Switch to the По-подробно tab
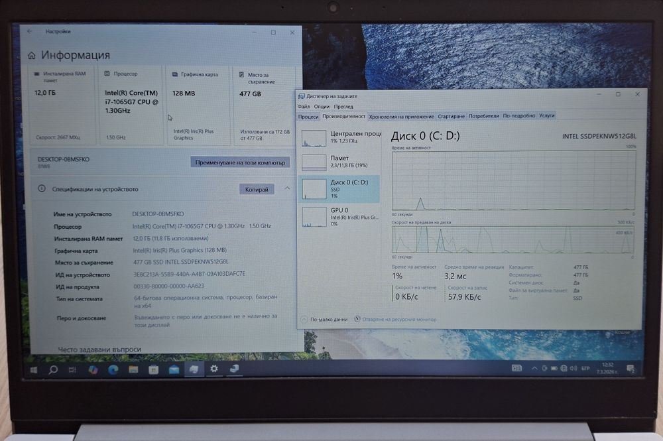Viewport: 663px width, 441px height. [x=519, y=115]
